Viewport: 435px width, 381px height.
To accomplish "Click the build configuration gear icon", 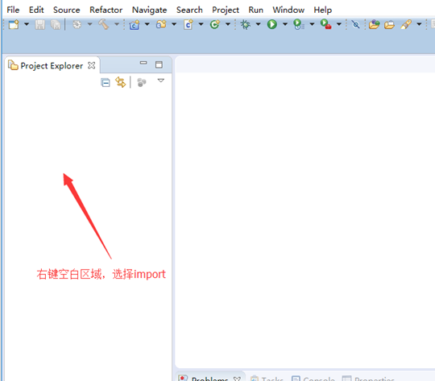I will 77,24.
